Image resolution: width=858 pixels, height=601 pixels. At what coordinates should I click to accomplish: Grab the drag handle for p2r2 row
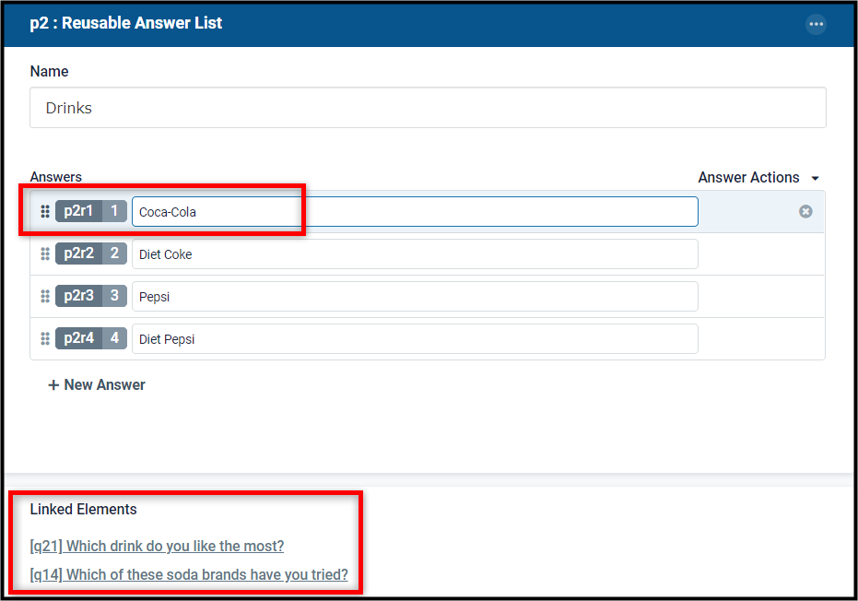(45, 253)
